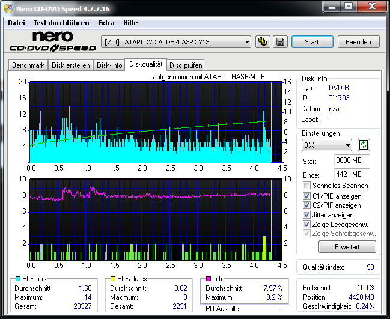
Task: Click the Position value 4420 MB
Action: tap(361, 297)
